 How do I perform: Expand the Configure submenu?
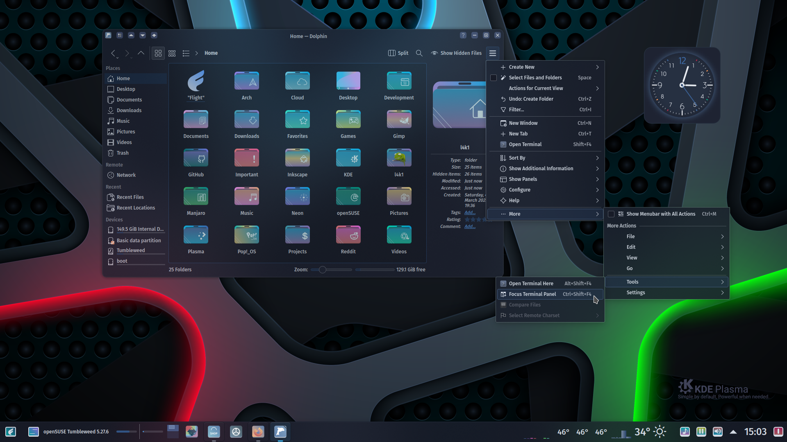click(x=546, y=190)
